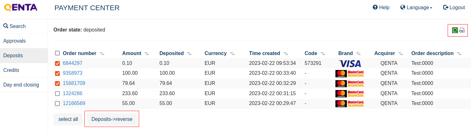This screenshot has height=133, width=471.
Task: Click the Deposits->reverse button
Action: (112, 119)
